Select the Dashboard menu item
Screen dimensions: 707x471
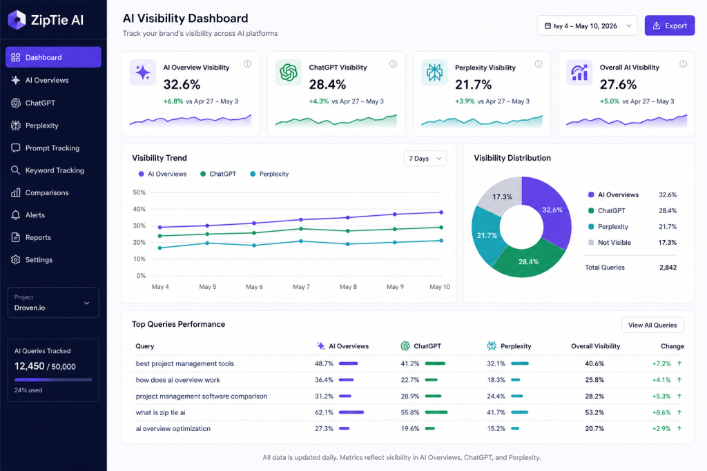53,57
